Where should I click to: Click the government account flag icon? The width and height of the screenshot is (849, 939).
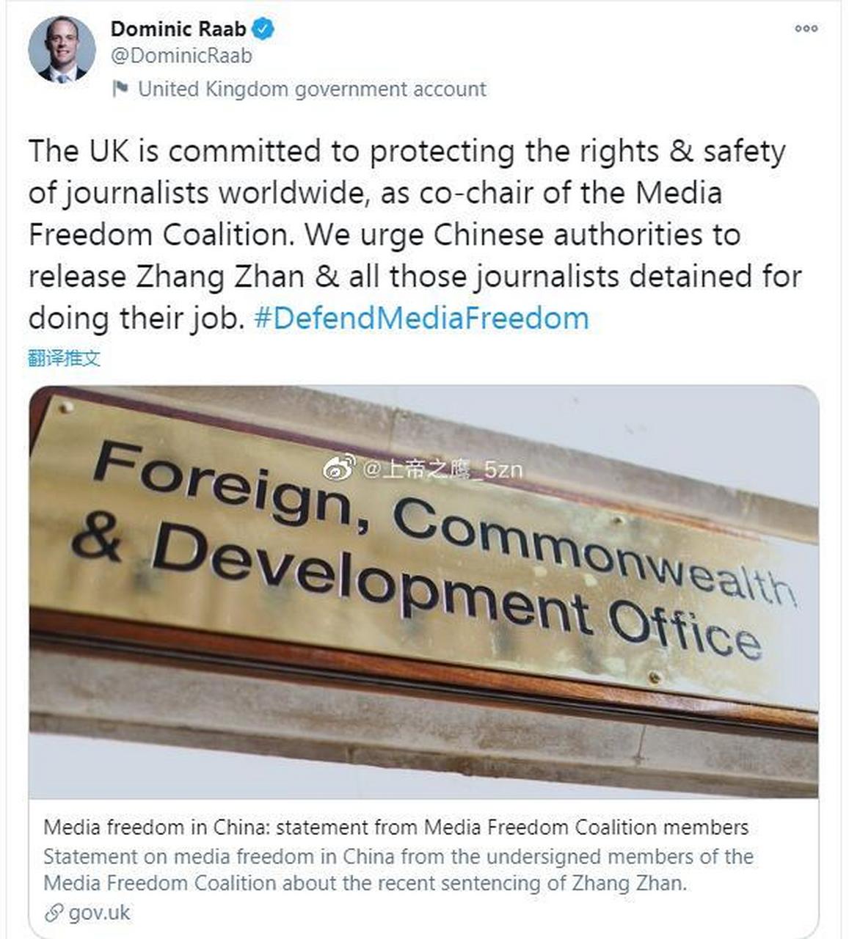(x=120, y=89)
